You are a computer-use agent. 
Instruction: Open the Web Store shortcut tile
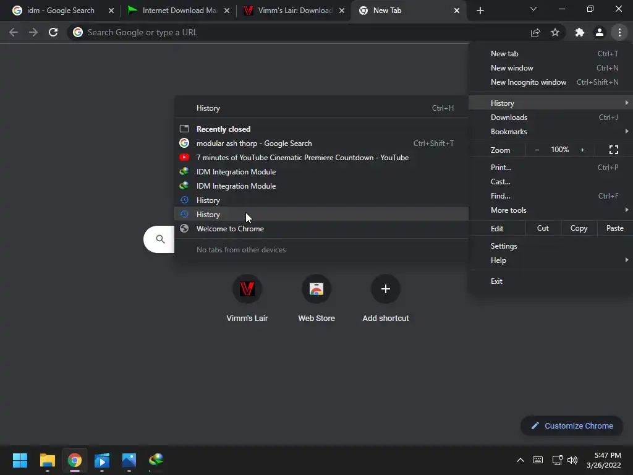point(316,297)
